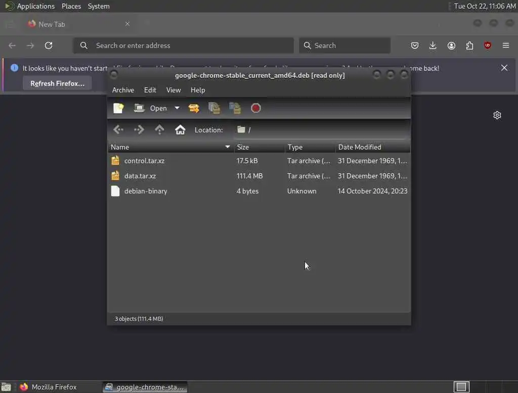Viewport: 518px width, 393px height.
Task: Click the clock in top panel
Action: pyautogui.click(x=484, y=6)
